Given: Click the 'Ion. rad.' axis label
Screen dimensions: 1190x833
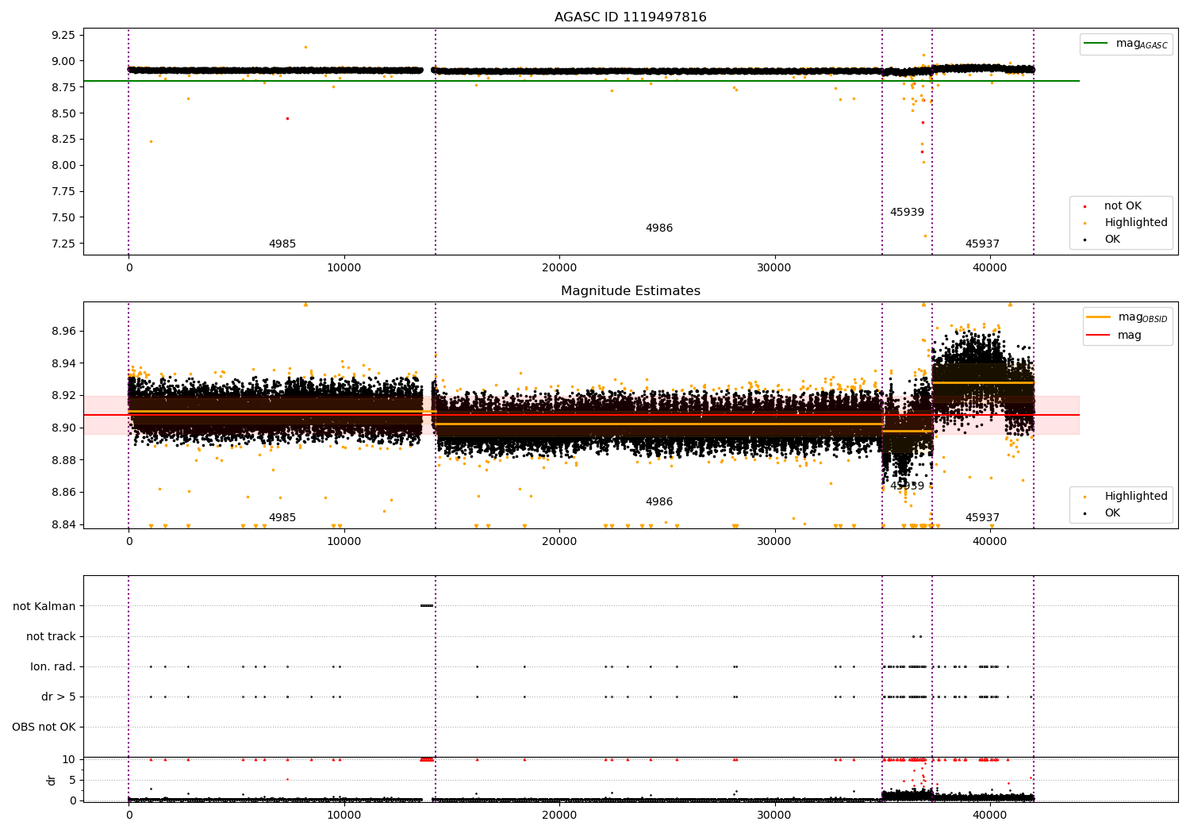Looking at the screenshot, I should 53,667.
